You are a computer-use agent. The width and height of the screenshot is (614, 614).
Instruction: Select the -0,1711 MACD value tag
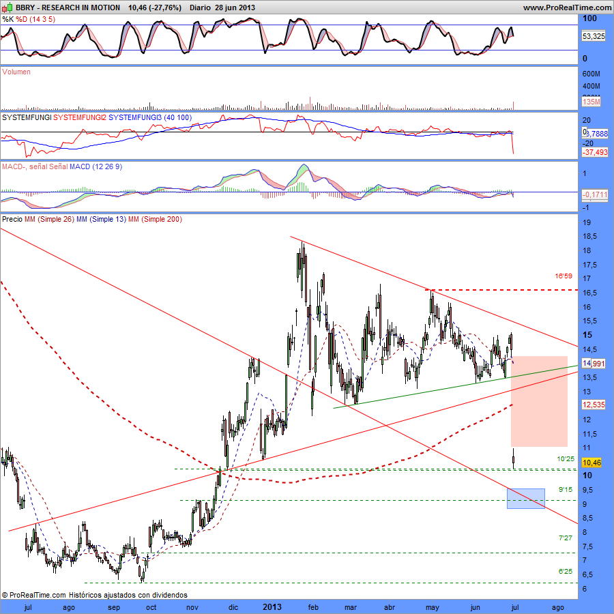pos(595,194)
